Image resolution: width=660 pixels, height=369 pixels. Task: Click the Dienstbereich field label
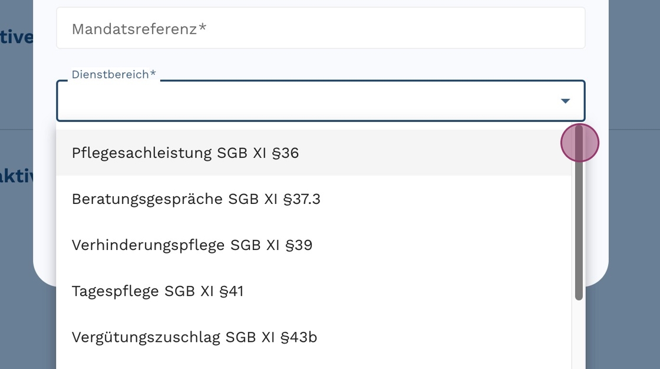click(x=114, y=75)
